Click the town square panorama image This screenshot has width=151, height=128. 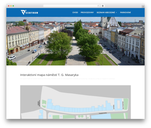(75, 41)
